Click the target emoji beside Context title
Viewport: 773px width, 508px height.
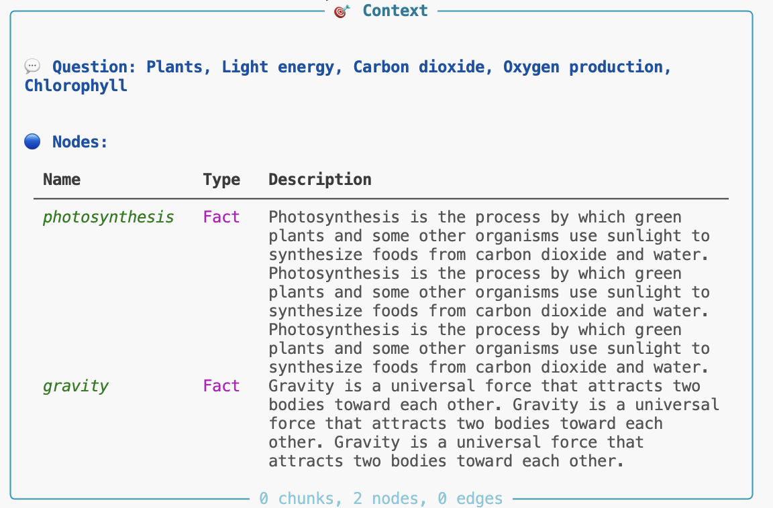pos(342,11)
